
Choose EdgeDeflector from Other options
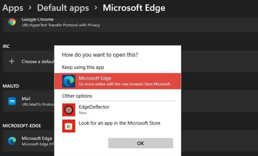pos(118,110)
